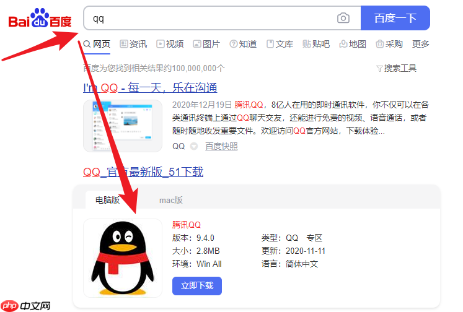Expand the dropdown arrow beside QQ source
Screen dimensions: 463x312
(194, 146)
